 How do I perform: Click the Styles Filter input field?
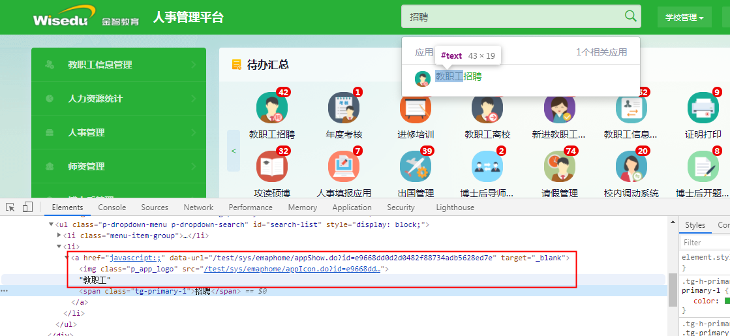tap(705, 243)
